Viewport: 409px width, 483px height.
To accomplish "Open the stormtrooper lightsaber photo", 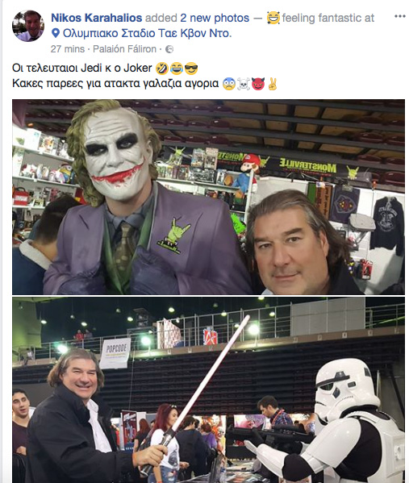I will [x=208, y=389].
